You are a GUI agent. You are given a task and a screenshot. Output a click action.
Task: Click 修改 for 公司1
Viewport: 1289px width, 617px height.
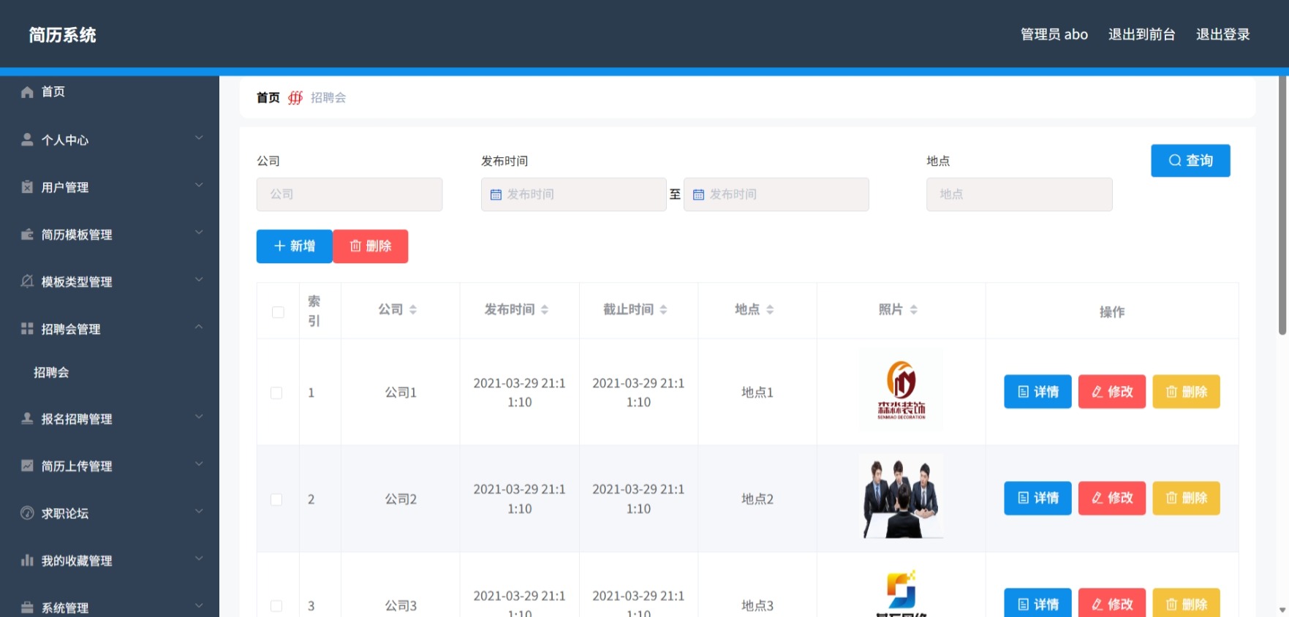point(1112,392)
